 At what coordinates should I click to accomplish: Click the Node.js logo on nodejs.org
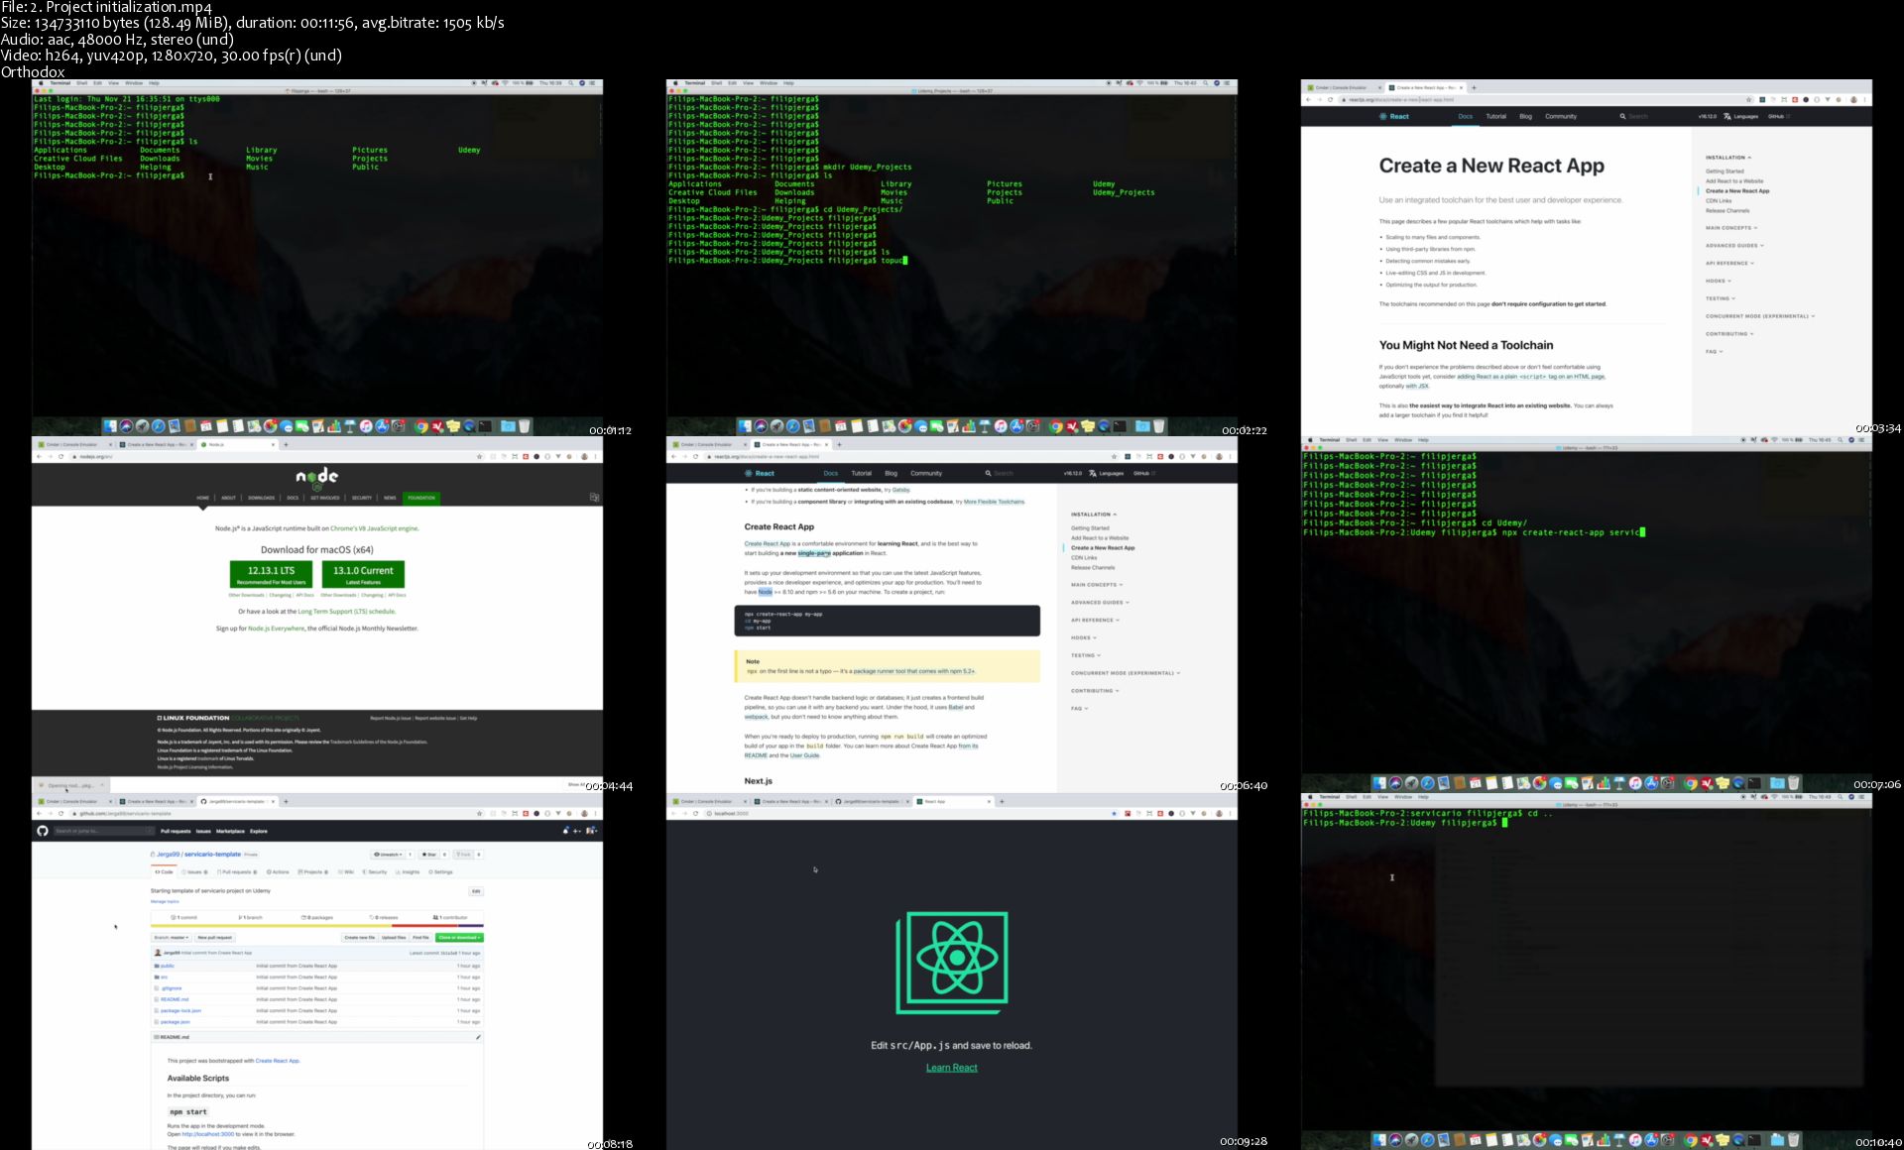click(317, 478)
